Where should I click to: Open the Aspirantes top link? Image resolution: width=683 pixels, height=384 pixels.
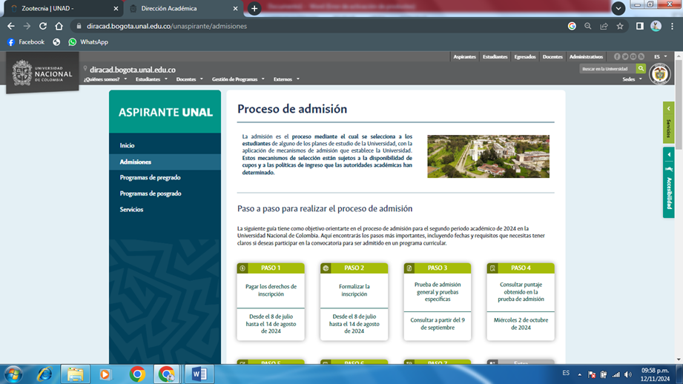pos(464,56)
